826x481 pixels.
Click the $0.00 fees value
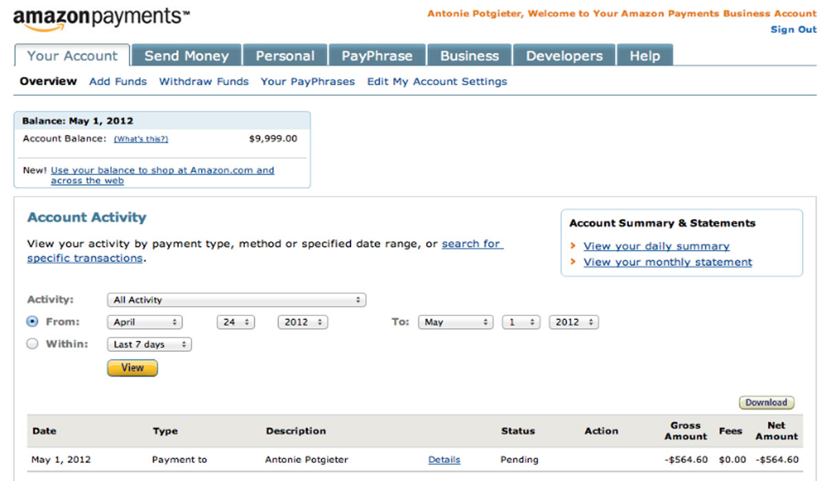click(x=732, y=460)
